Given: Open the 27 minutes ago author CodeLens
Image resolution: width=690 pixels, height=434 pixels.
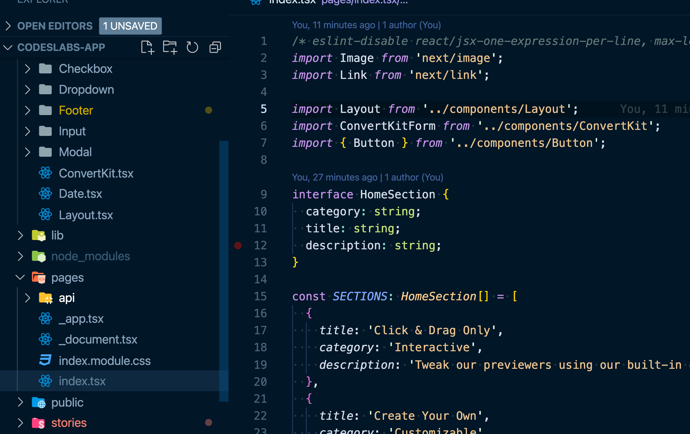Looking at the screenshot, I should pyautogui.click(x=367, y=177).
